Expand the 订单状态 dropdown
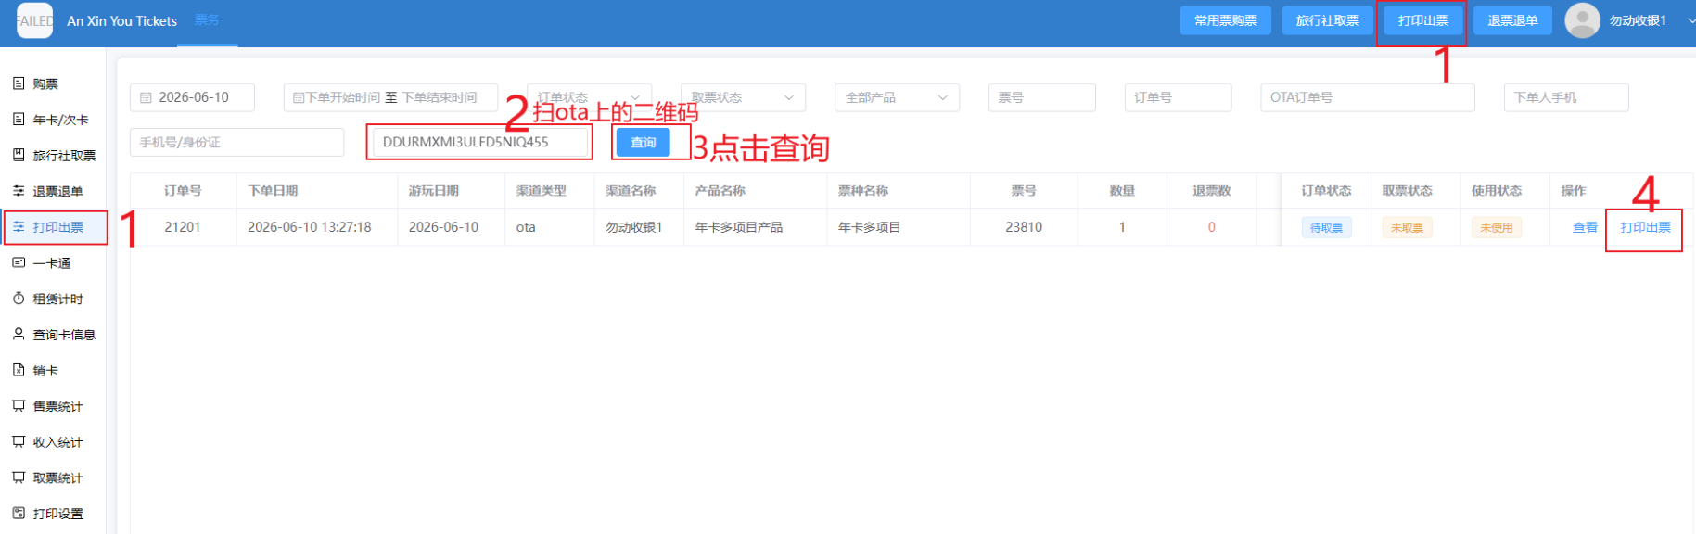 tap(589, 97)
